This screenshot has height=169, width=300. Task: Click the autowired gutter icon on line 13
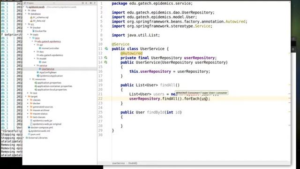click(105, 58)
